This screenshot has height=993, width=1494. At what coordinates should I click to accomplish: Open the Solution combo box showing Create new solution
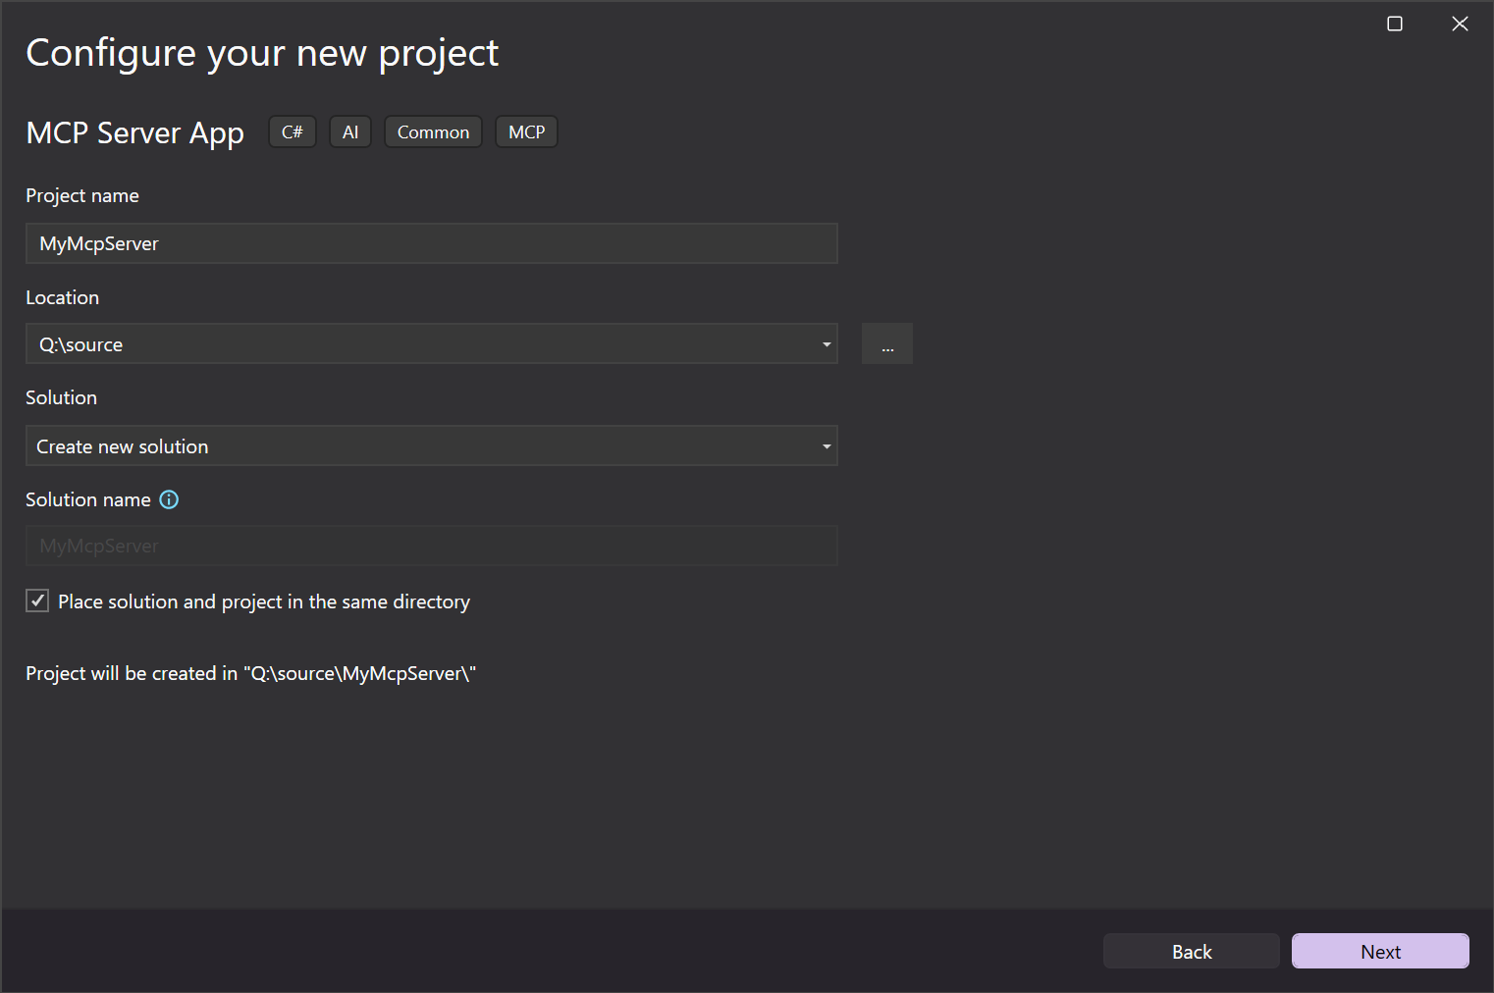pos(432,445)
